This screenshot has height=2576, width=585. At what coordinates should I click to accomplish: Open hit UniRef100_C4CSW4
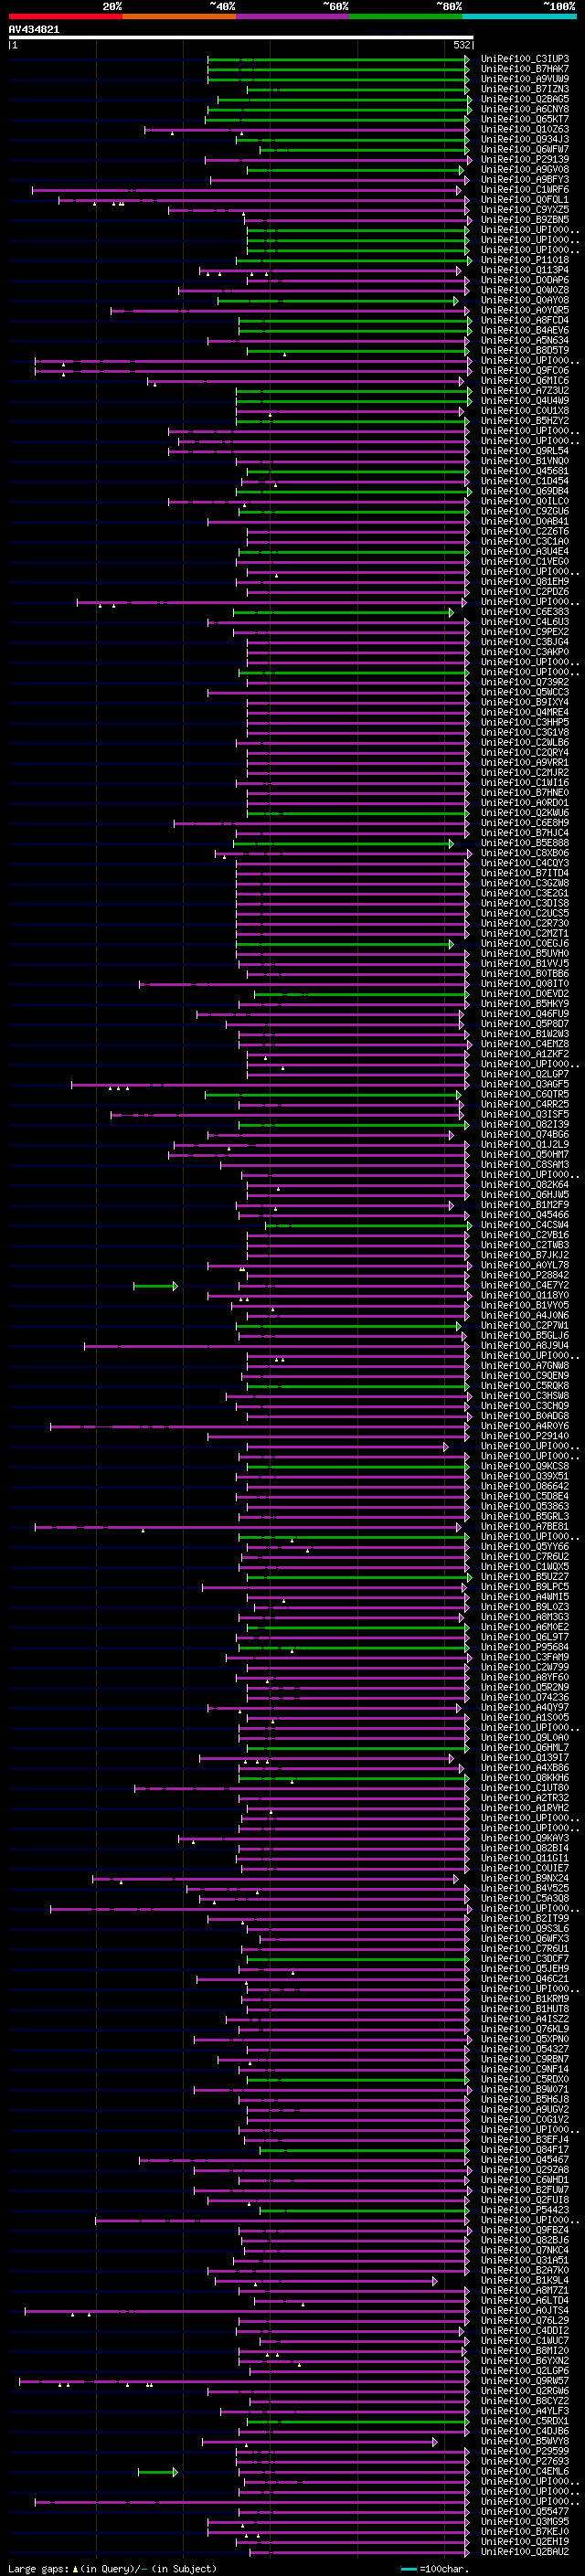[x=524, y=1225]
